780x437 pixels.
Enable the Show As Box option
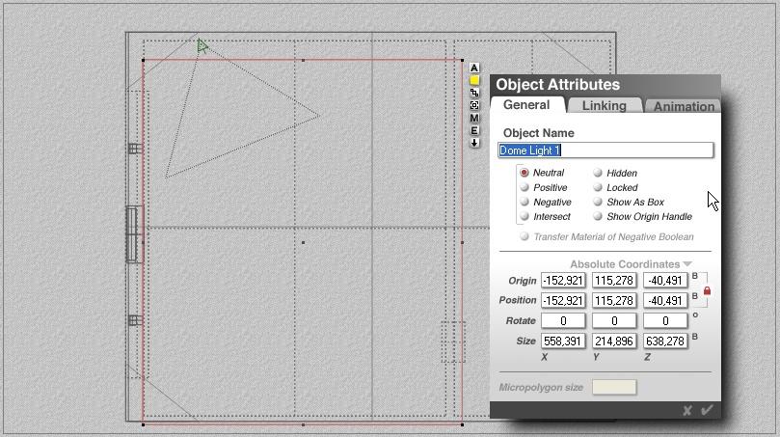click(598, 202)
